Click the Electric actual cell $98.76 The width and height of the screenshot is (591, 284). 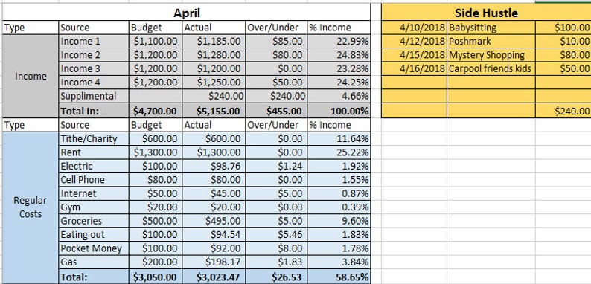tap(214, 166)
